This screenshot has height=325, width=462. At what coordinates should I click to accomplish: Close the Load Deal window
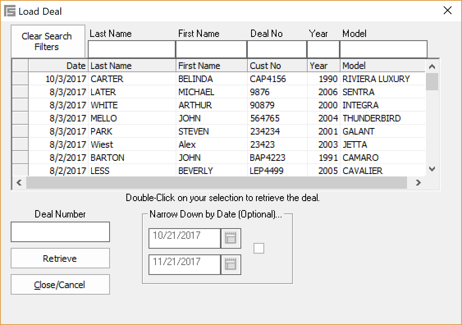tap(448, 11)
